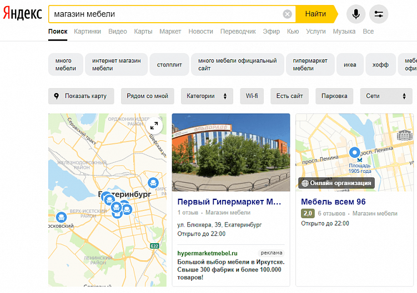The width and height of the screenshot is (417, 293).
Task: Click the Yandex logo
Action: pyautogui.click(x=22, y=14)
